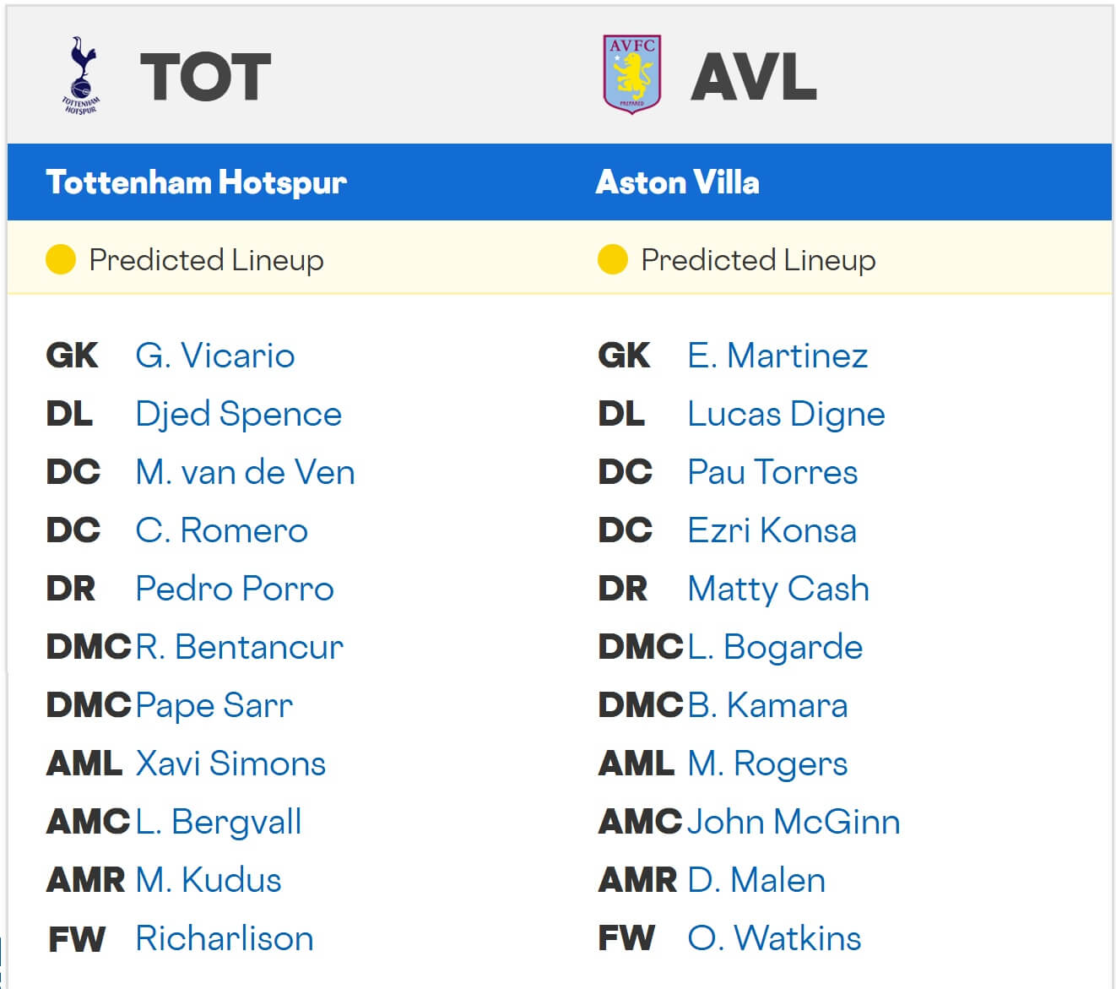The width and height of the screenshot is (1116, 989).
Task: Open Pau Torres player link
Action: [x=772, y=472]
